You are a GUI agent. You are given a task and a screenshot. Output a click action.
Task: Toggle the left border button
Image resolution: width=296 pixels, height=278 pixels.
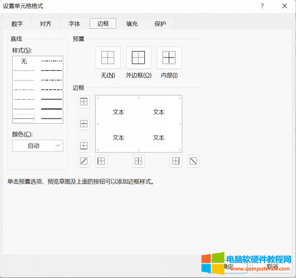(x=101, y=161)
